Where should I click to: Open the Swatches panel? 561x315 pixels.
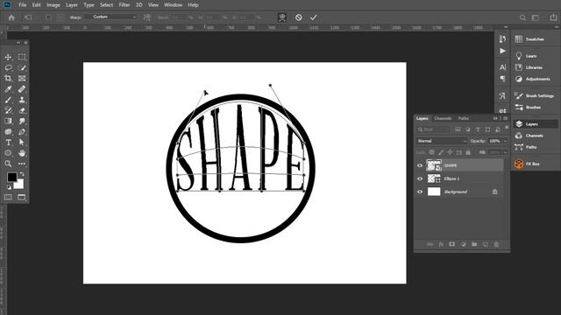(535, 39)
